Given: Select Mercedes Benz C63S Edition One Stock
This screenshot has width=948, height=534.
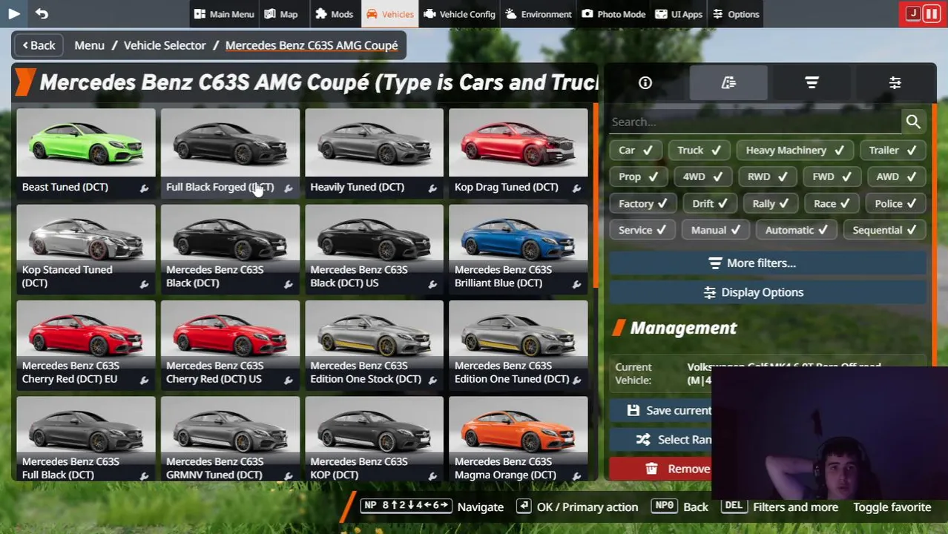Looking at the screenshot, I should point(374,345).
